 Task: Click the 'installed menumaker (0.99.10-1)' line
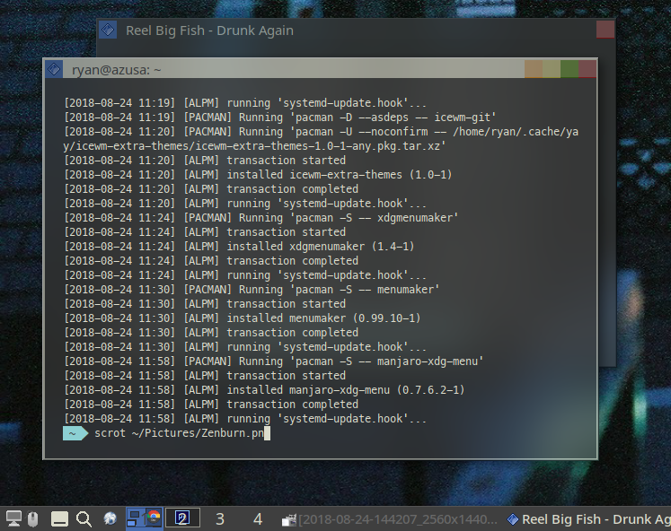click(x=243, y=318)
